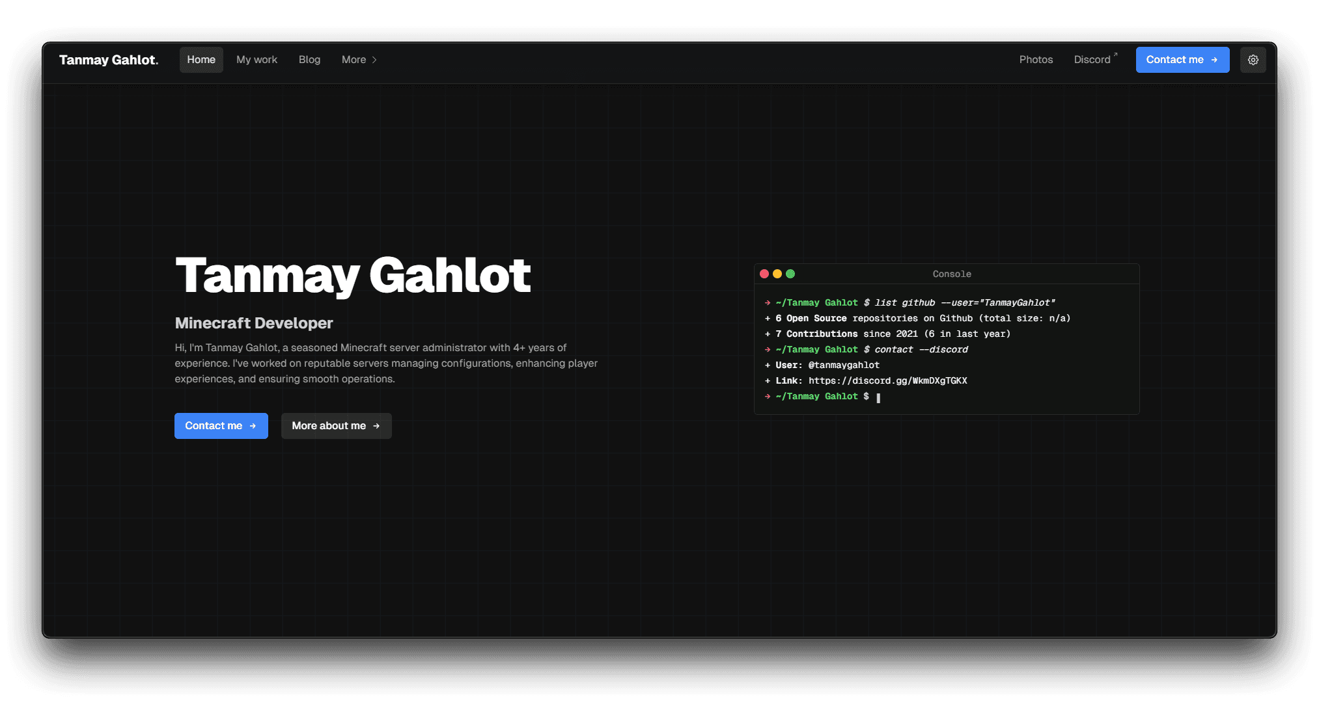Click Contact me button in navbar
Image resolution: width=1319 pixels, height=701 pixels.
1182,60
